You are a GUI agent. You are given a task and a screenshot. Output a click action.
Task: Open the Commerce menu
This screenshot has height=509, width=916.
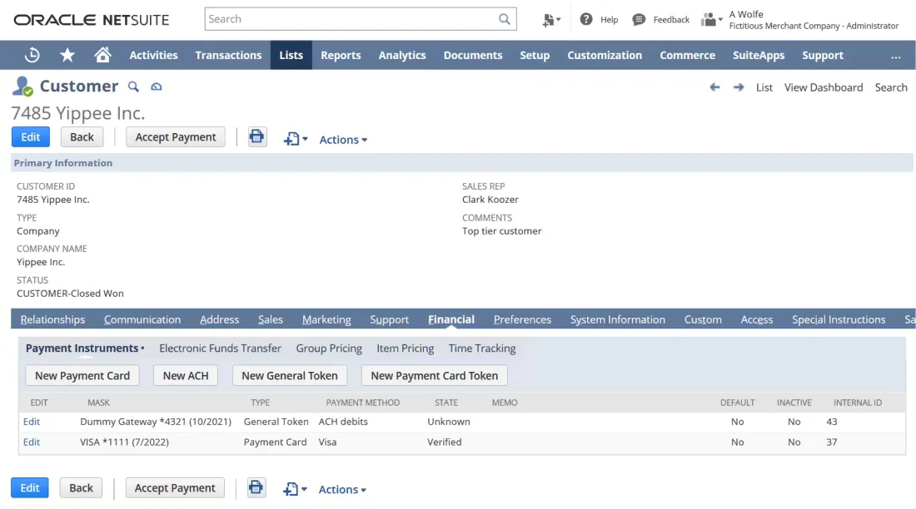point(688,56)
